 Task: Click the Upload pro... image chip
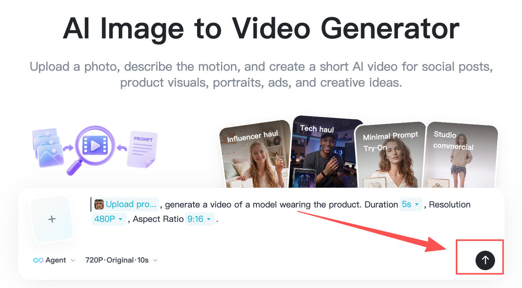[125, 204]
